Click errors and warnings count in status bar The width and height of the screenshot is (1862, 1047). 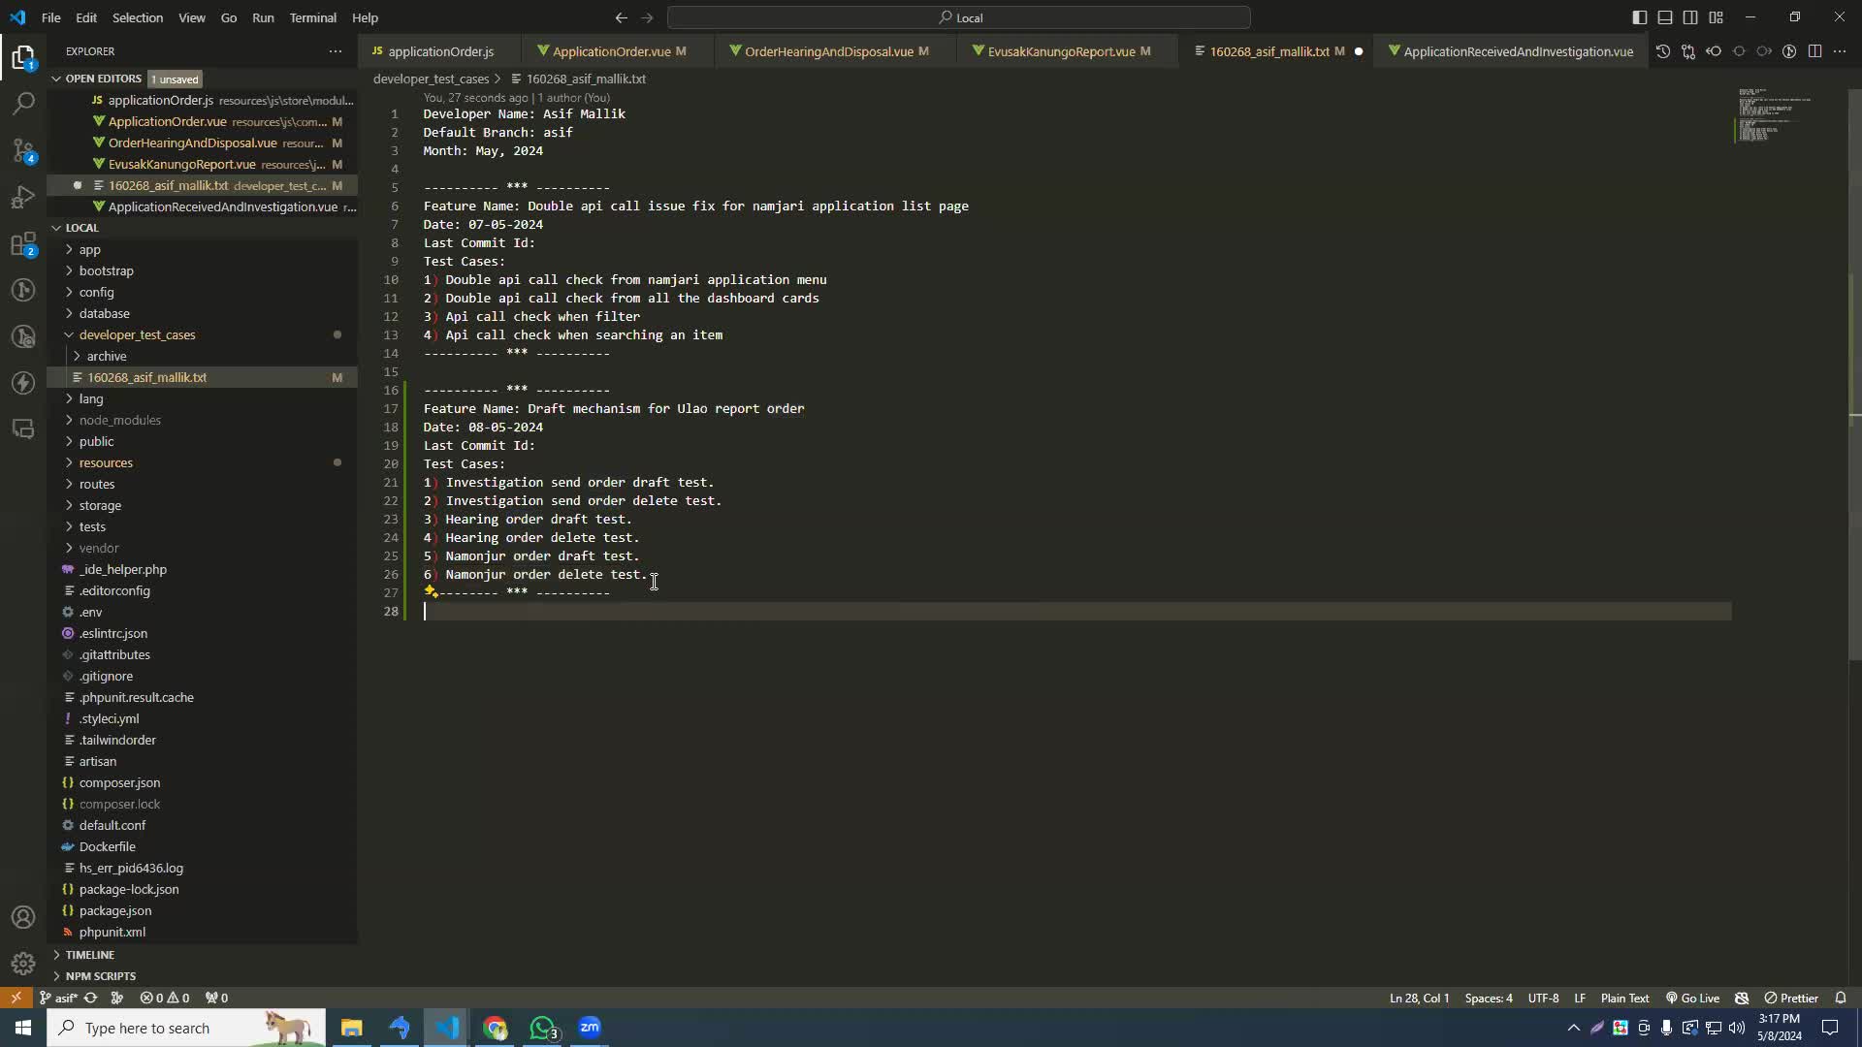[165, 998]
